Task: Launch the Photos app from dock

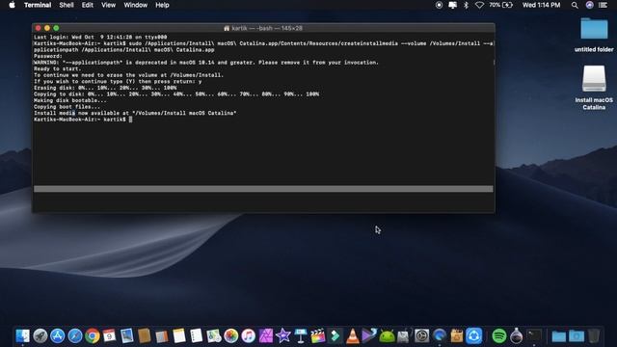Action: click(231, 336)
